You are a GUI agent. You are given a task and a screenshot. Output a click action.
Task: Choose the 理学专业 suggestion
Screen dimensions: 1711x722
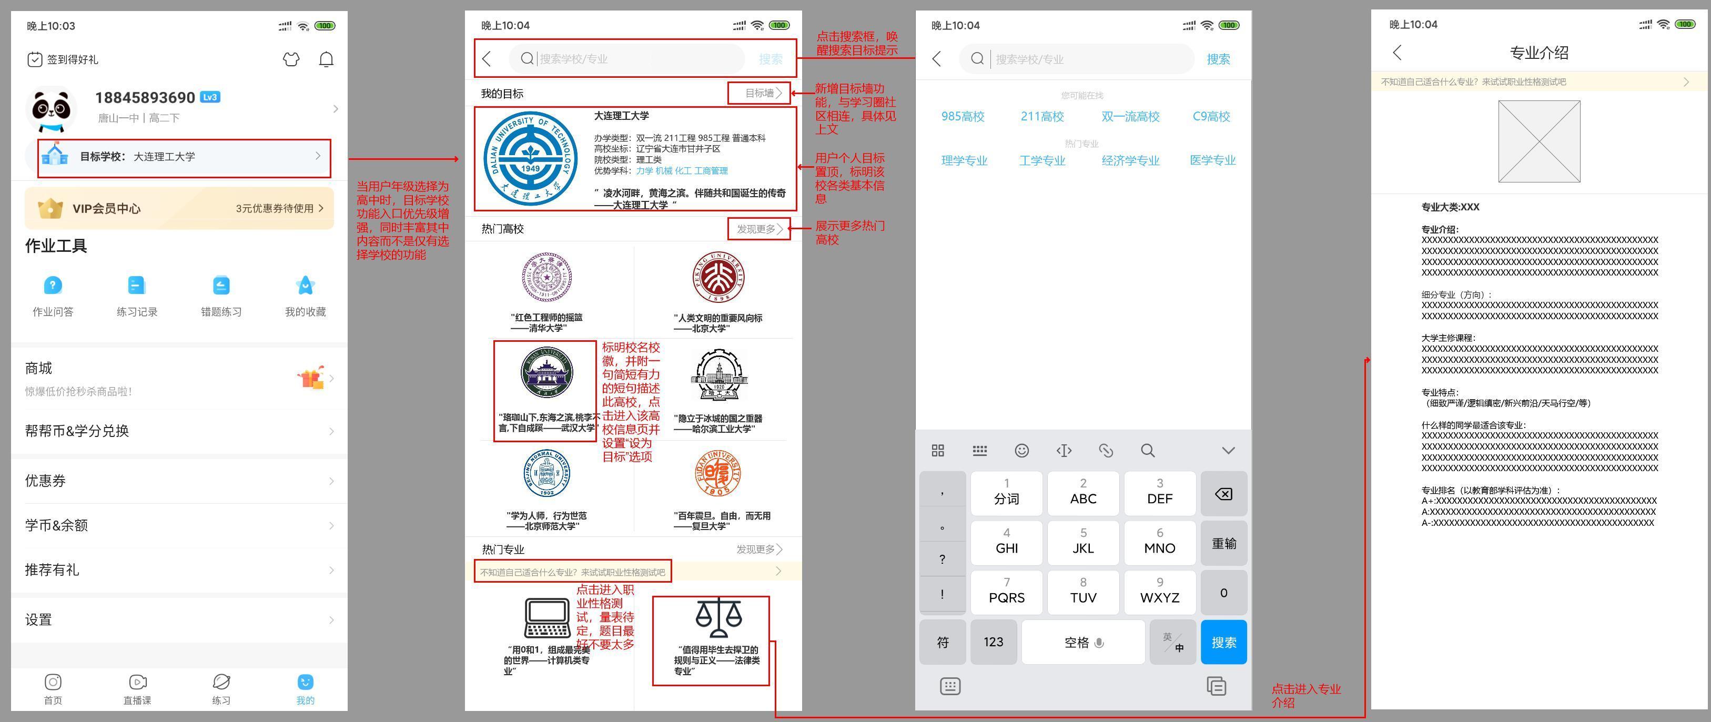pos(965,160)
